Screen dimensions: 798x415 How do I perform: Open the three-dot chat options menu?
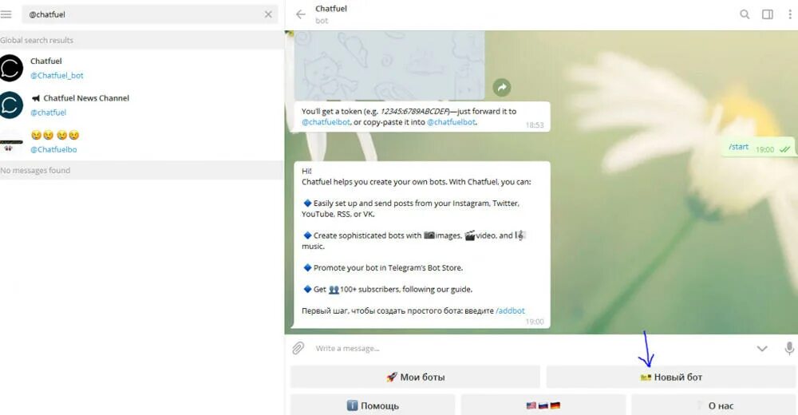[790, 14]
